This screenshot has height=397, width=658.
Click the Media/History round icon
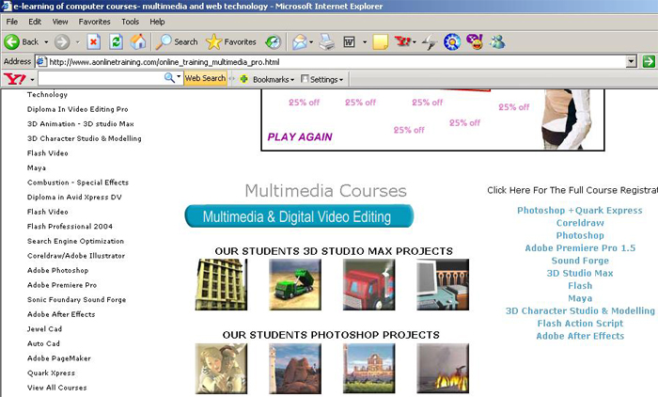tap(273, 42)
